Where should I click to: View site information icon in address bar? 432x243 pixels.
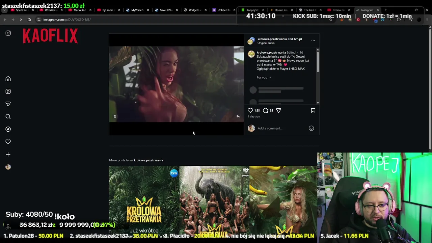(39, 20)
